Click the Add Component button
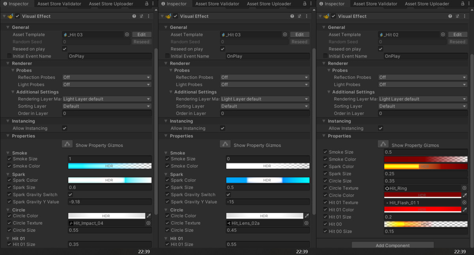Screen dimensions: 474x255 (393, 245)
